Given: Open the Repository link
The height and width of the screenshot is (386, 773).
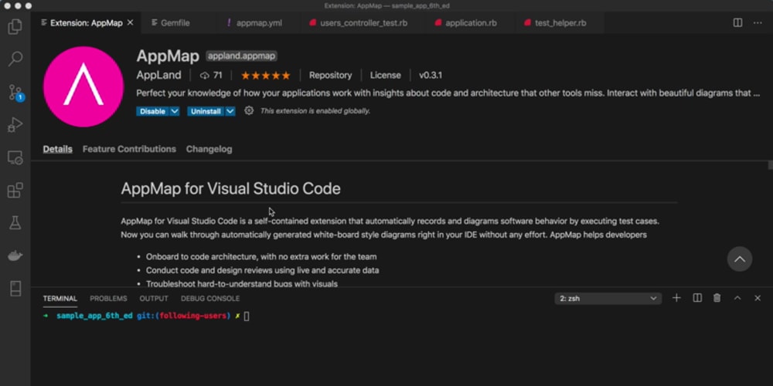Looking at the screenshot, I should coord(330,76).
